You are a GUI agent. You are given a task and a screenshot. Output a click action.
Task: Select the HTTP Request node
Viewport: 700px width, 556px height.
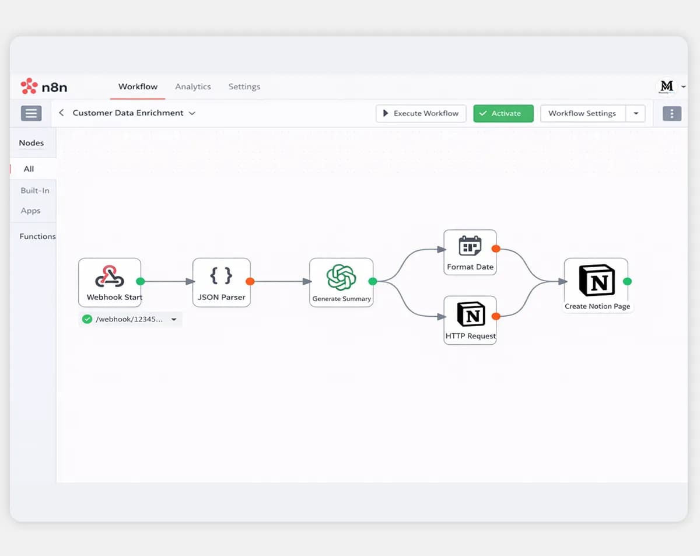pyautogui.click(x=470, y=320)
